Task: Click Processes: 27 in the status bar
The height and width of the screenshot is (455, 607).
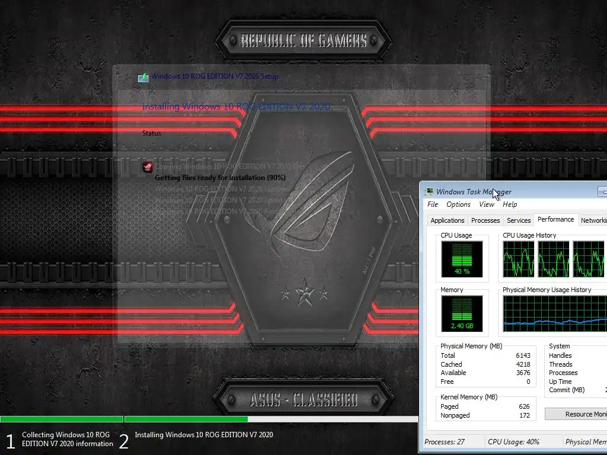Action: (445, 442)
